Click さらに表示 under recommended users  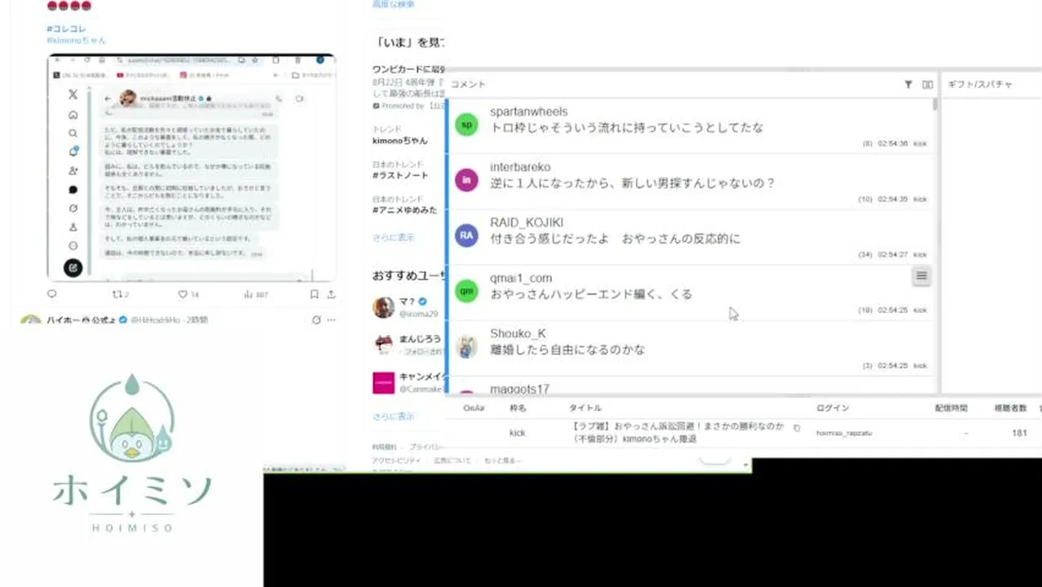coord(394,416)
